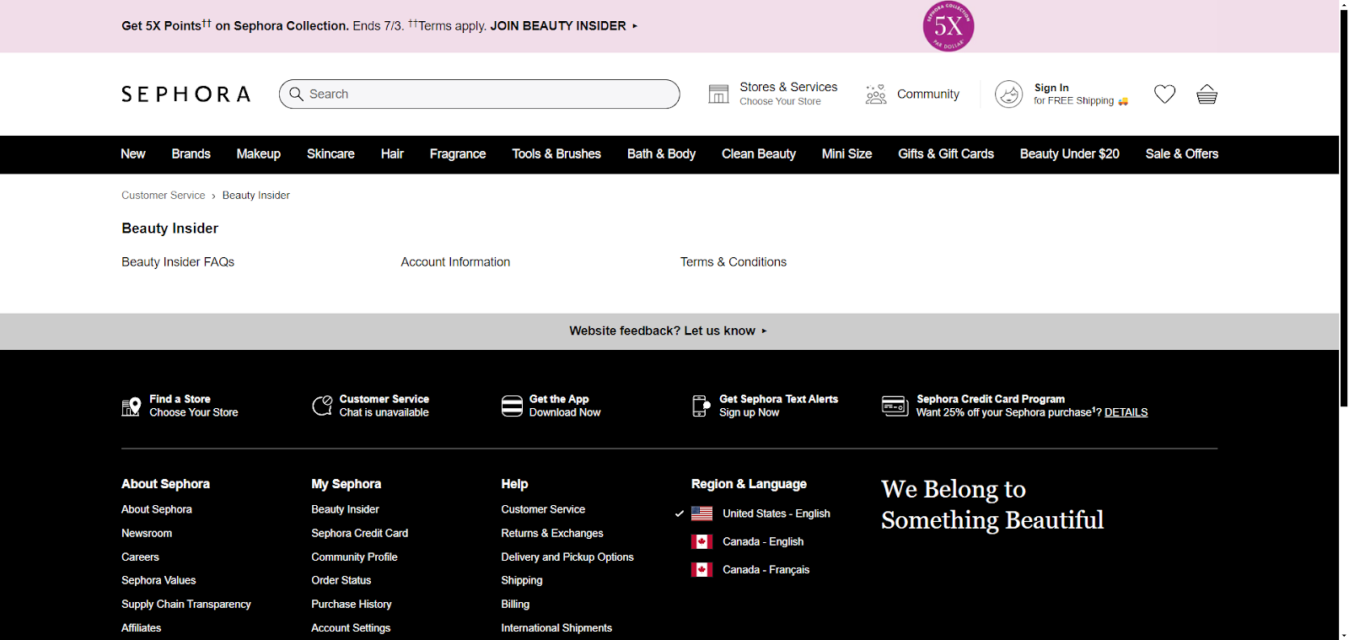Open Newsroom footer link

pyautogui.click(x=147, y=534)
